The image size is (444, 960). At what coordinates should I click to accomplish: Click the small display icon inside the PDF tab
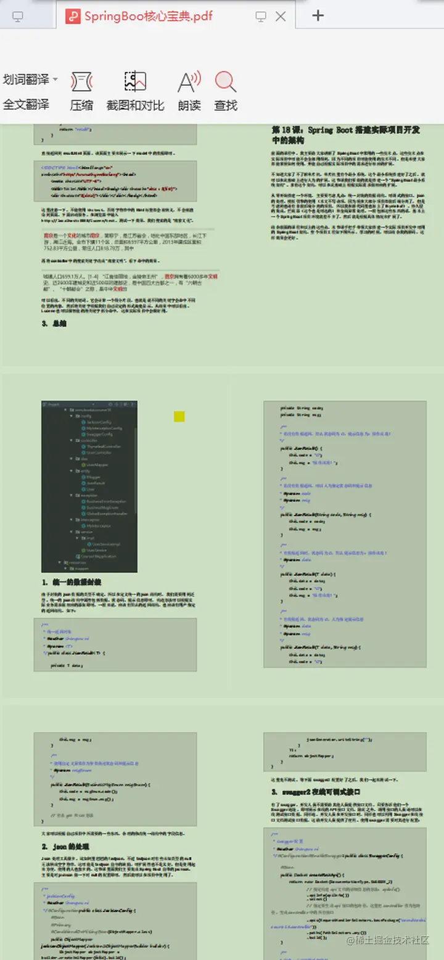261,17
